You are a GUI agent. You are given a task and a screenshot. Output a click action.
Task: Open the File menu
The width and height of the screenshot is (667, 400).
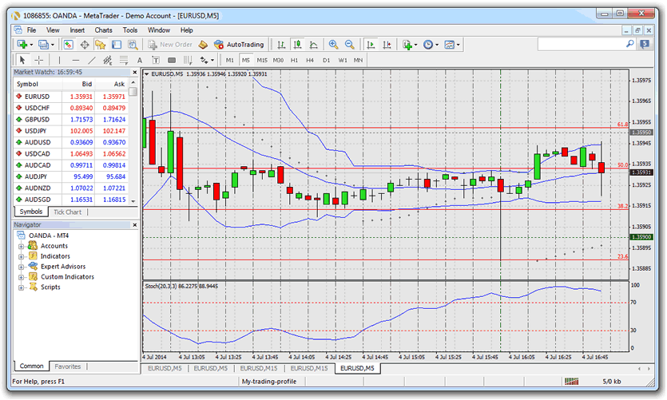(x=31, y=30)
